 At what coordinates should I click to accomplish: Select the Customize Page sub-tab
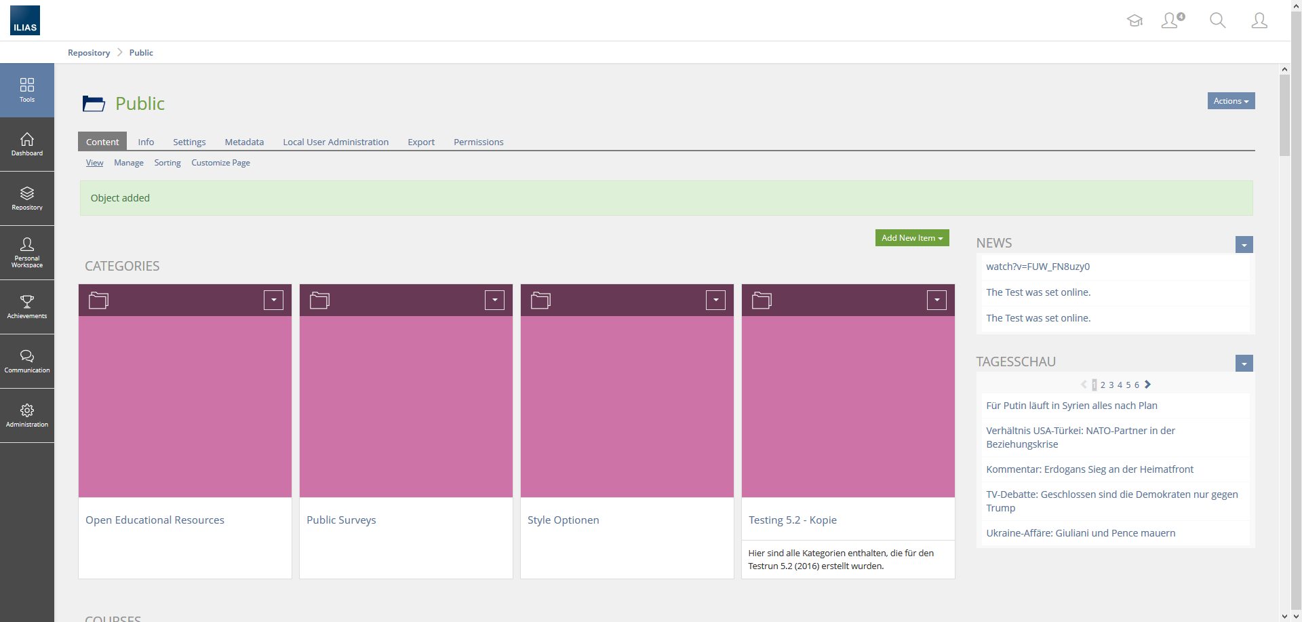pos(220,163)
